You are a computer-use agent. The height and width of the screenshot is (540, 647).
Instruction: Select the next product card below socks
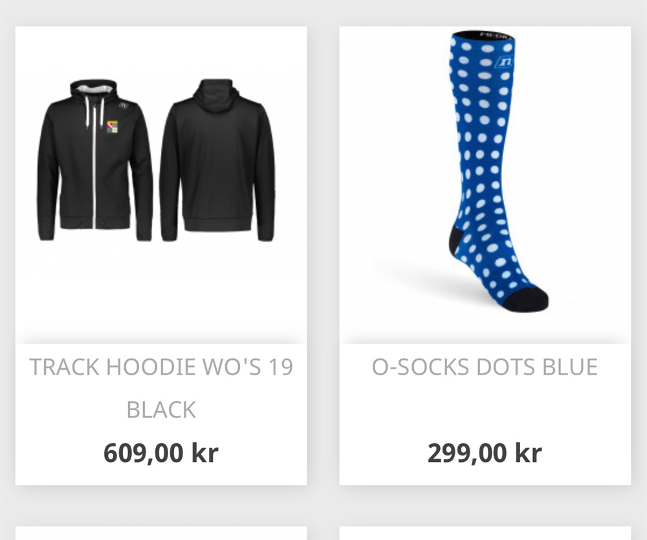(485, 533)
